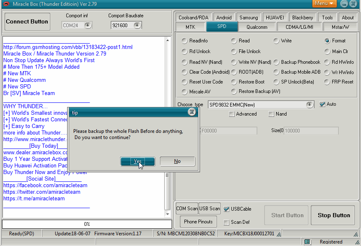Select the SPD tab
Viewport: 361px width, 246px height.
(222, 26)
